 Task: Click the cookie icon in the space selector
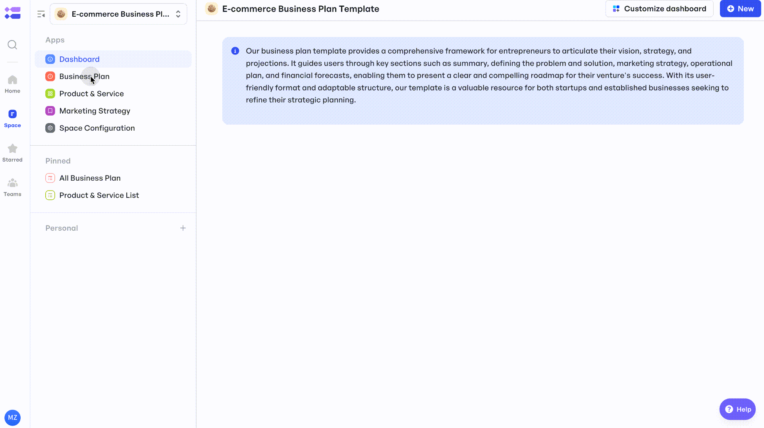(61, 14)
